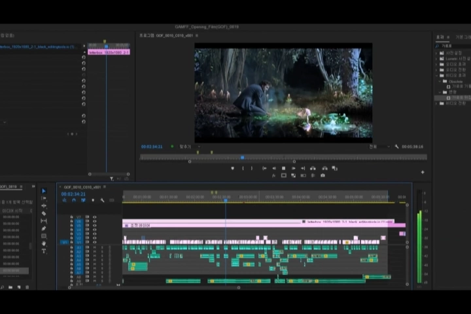471x314 pixels.
Task: Go to In point in Program Monitor
Action: click(264, 168)
